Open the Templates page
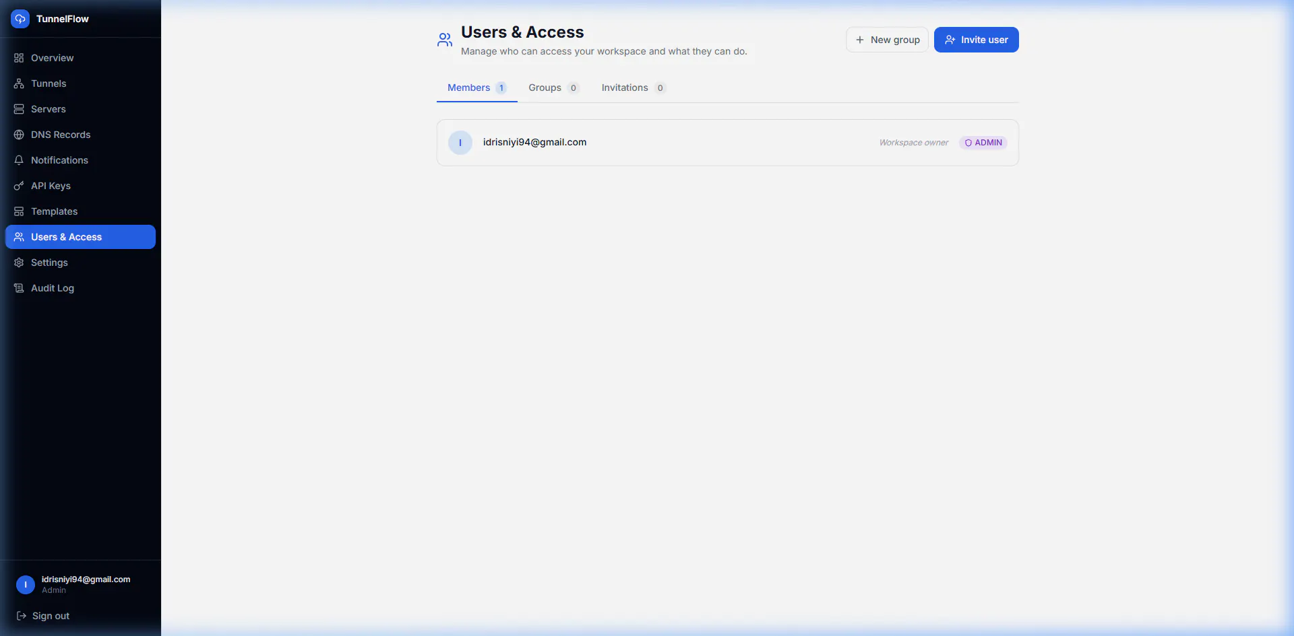The height and width of the screenshot is (636, 1294). (80, 211)
